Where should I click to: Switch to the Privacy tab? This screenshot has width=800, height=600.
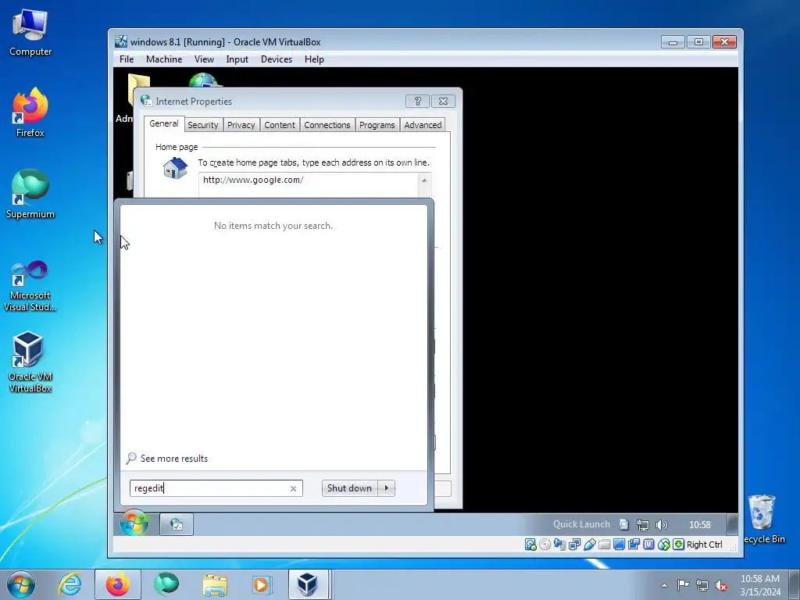tap(241, 125)
